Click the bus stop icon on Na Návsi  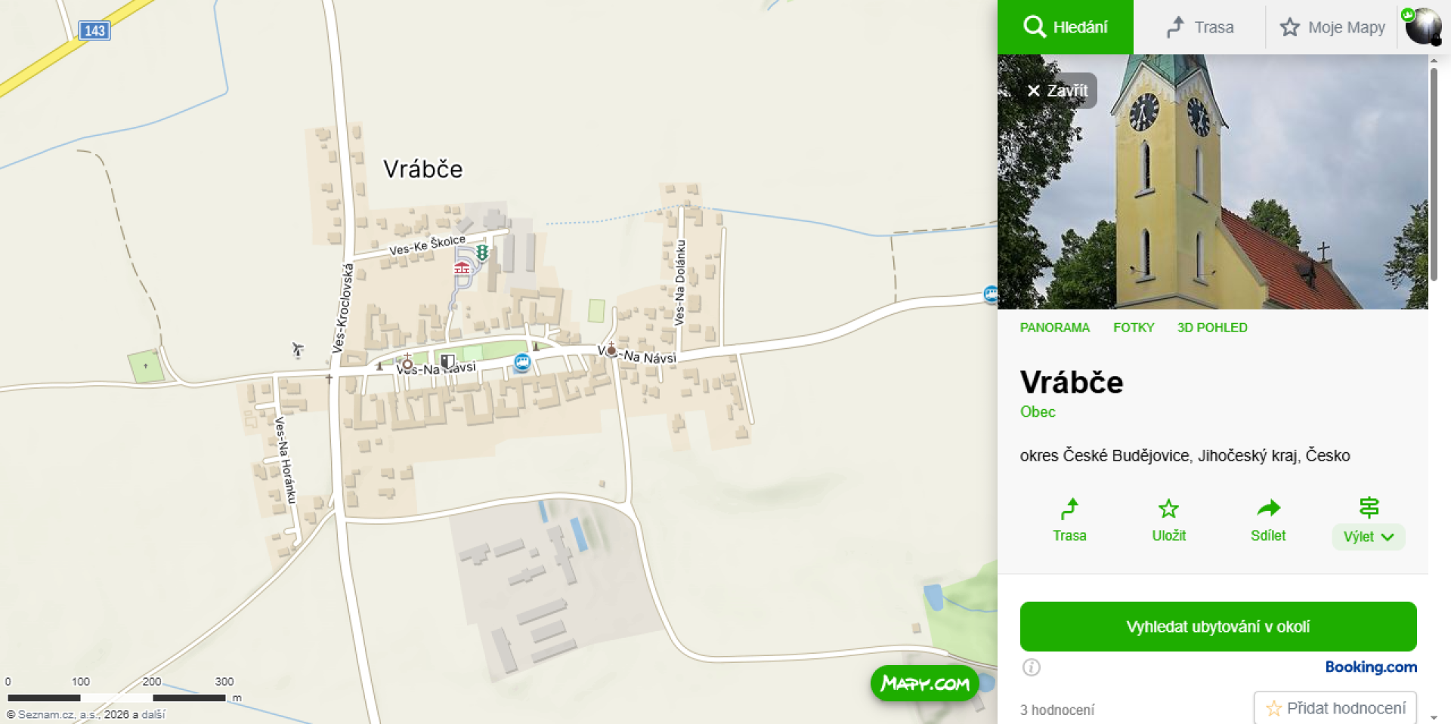click(522, 362)
